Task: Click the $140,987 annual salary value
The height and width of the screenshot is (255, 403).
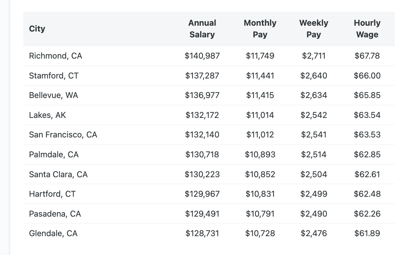Action: coord(202,56)
